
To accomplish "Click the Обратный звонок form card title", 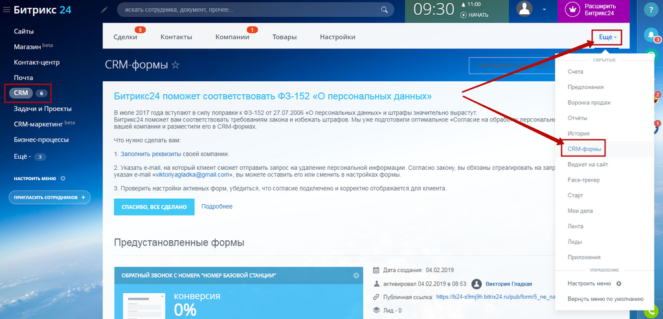I will click(199, 275).
